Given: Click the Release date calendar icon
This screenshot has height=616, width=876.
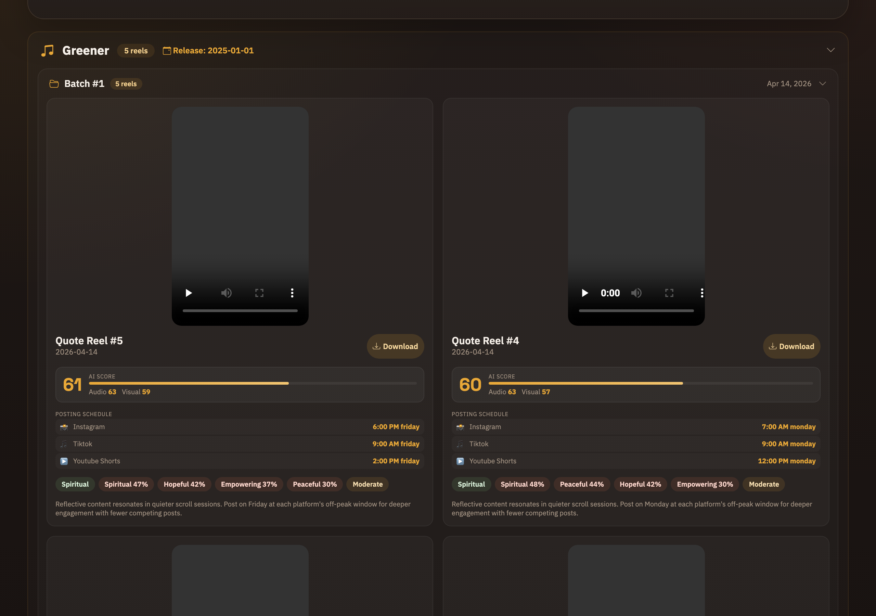Looking at the screenshot, I should pos(167,50).
